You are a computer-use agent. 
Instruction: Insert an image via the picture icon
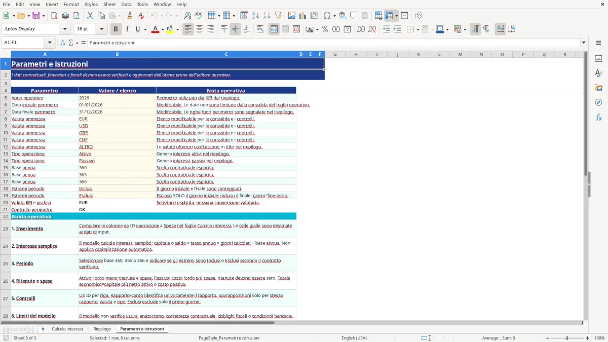pyautogui.click(x=292, y=16)
